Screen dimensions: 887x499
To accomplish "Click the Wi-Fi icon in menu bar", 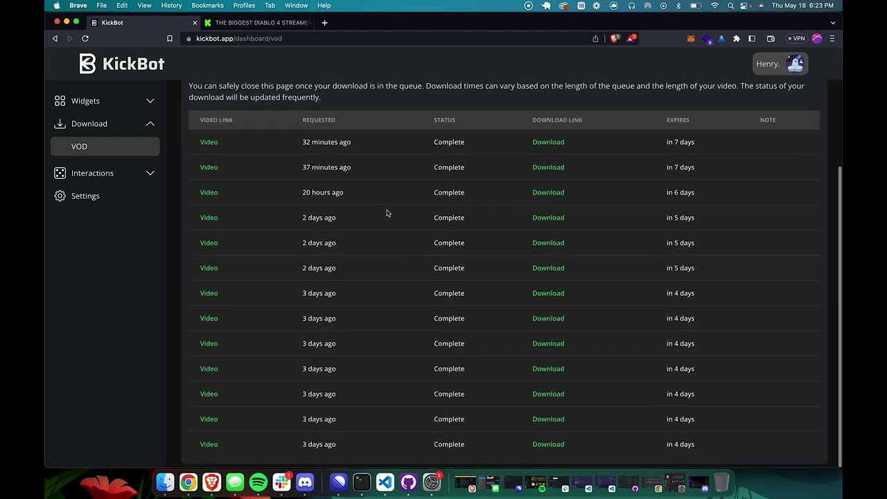I will (x=714, y=6).
